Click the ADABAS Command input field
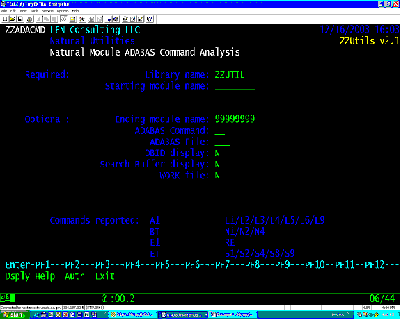The image size is (401, 320). [220, 130]
